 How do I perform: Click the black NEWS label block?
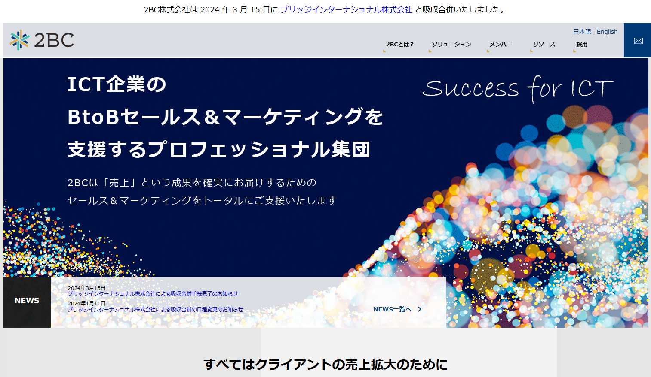point(27,301)
